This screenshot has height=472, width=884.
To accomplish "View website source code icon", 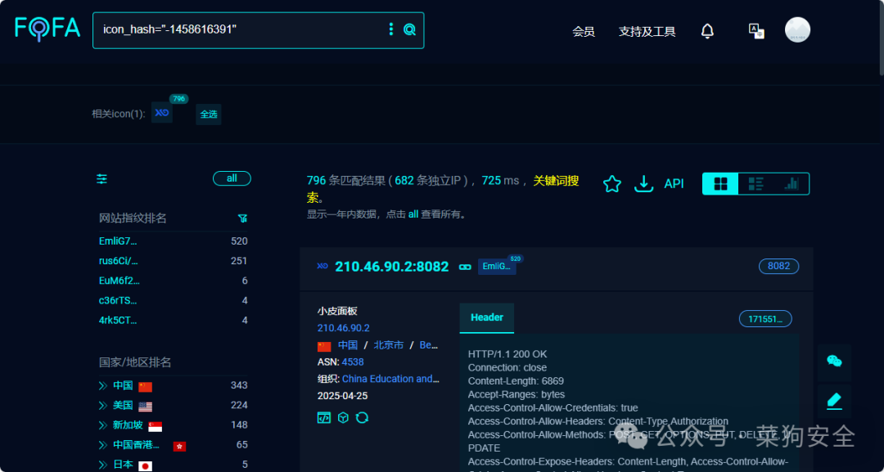I will (323, 417).
